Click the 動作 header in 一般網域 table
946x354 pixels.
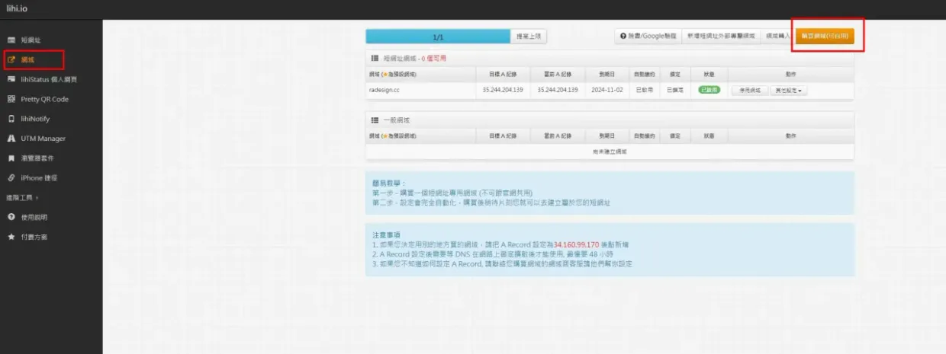click(x=790, y=136)
